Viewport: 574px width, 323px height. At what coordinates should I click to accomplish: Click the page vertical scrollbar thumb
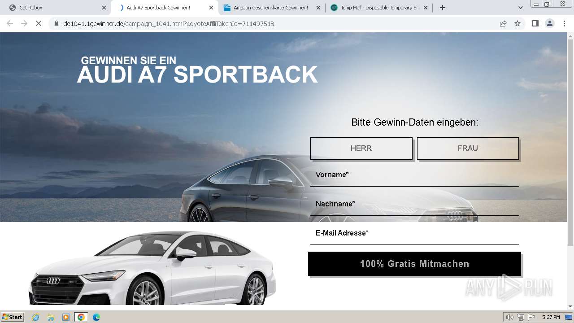[x=570, y=142]
